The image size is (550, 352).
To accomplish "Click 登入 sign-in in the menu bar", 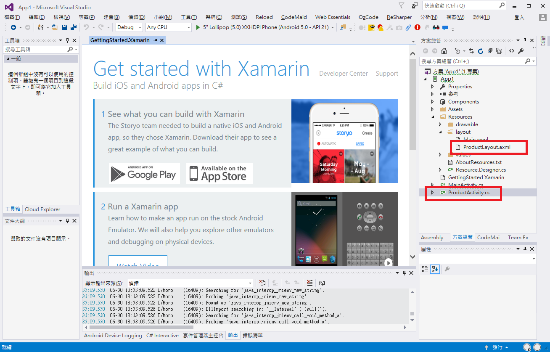I will click(x=519, y=17).
